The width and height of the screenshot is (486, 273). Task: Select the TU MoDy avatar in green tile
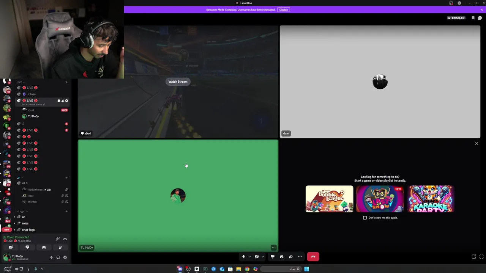pos(178,196)
